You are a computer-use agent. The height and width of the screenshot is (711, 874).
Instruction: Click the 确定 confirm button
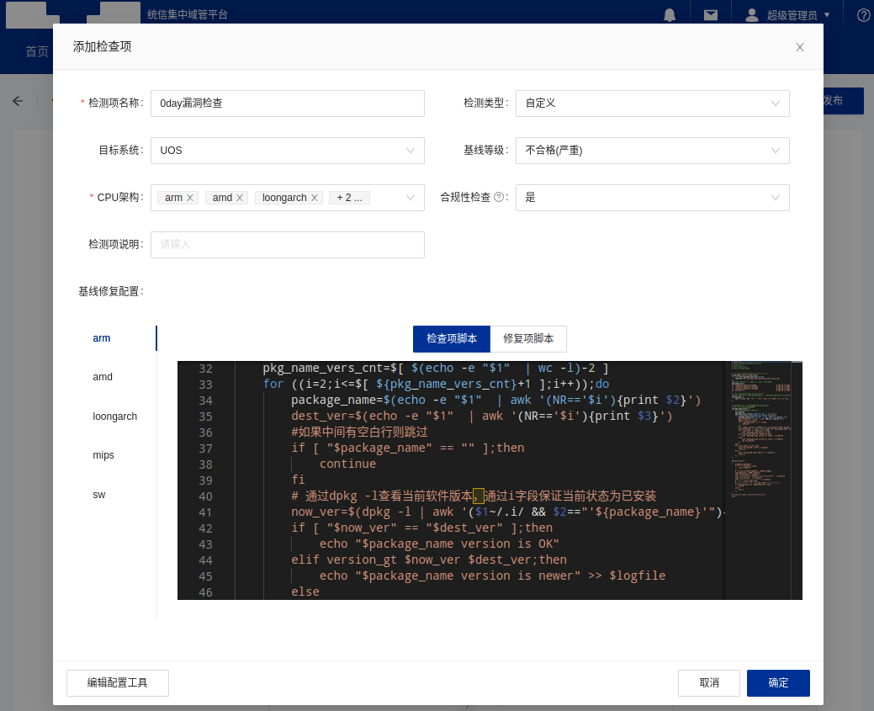pos(778,683)
